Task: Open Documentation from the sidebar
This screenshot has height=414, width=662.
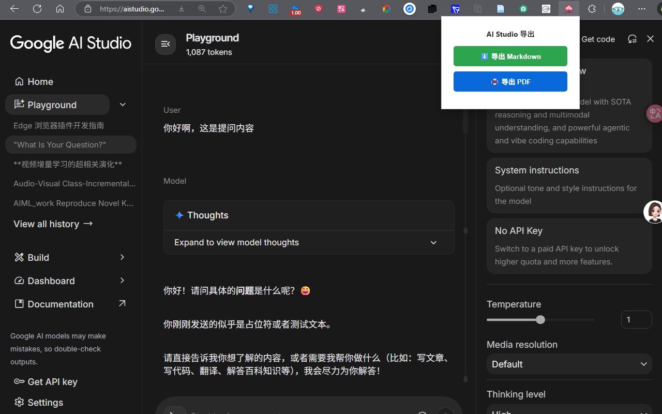Action: coord(60,304)
